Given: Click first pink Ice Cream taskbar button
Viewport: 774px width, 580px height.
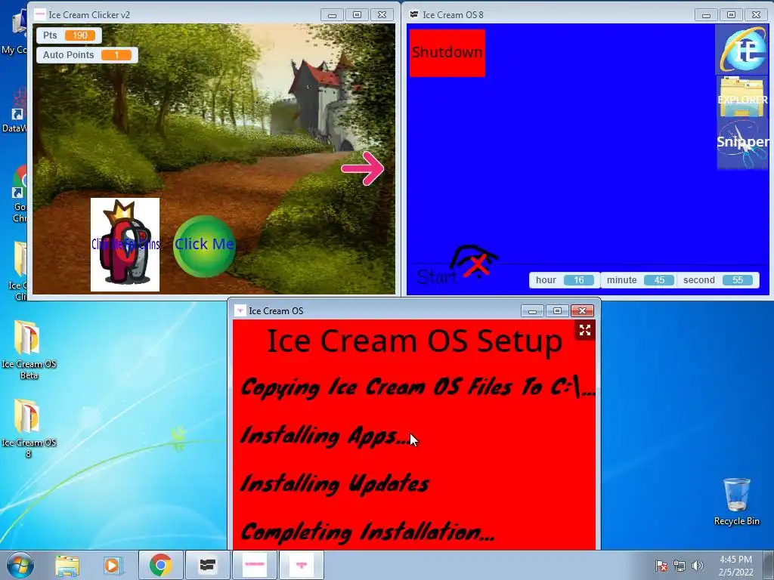Looking at the screenshot, I should point(255,565).
